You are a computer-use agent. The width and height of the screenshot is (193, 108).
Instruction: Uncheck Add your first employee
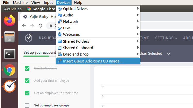pyautogui.click(x=27, y=81)
